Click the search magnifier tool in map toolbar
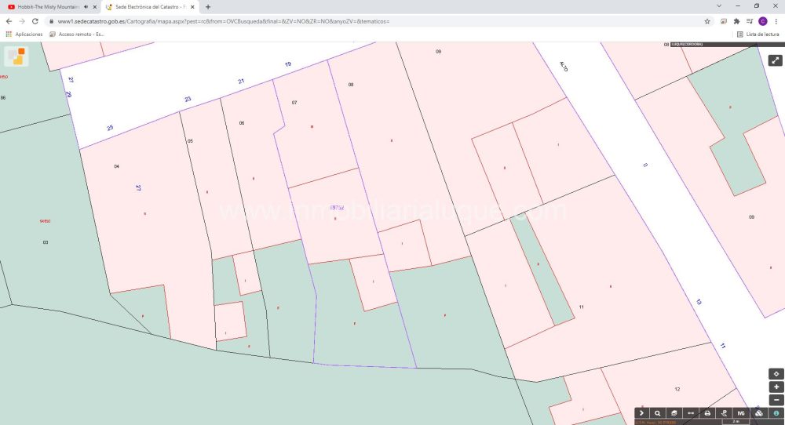Viewport: 785px width, 425px height. click(658, 413)
